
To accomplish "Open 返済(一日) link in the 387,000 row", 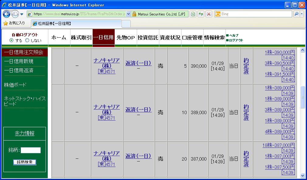I will [138, 156].
